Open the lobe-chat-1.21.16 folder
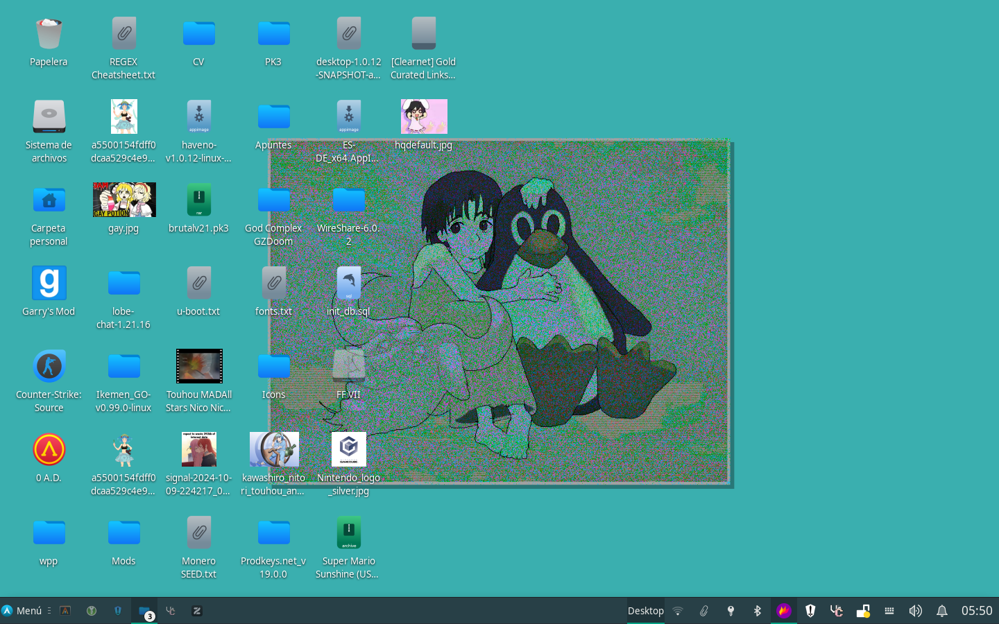 [x=123, y=283]
